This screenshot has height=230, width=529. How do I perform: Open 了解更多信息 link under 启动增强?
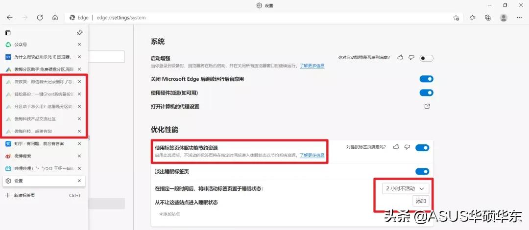pyautogui.click(x=312, y=66)
